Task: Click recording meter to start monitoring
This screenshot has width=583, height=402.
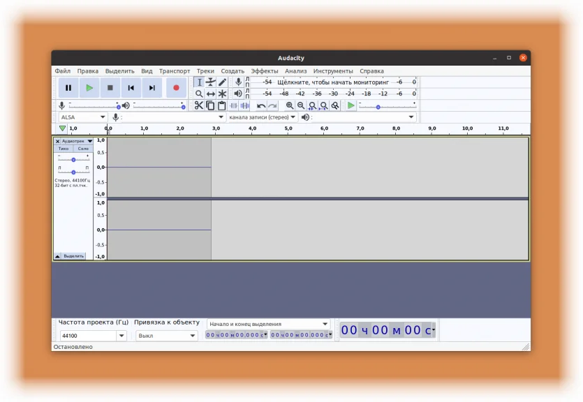Action: 333,82
